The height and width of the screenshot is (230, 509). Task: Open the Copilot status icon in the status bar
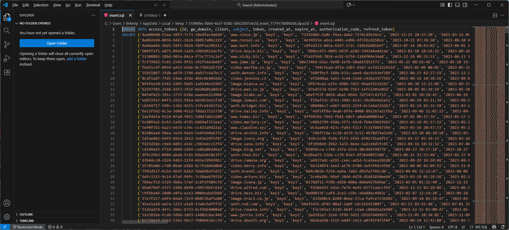tap(494, 227)
